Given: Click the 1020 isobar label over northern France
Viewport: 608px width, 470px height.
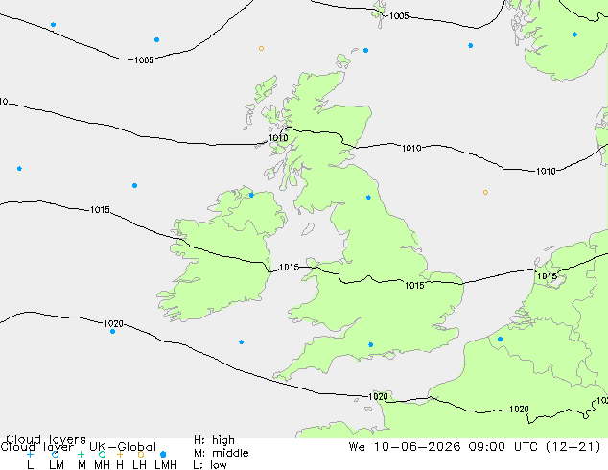Looking at the screenshot, I should 519,410.
